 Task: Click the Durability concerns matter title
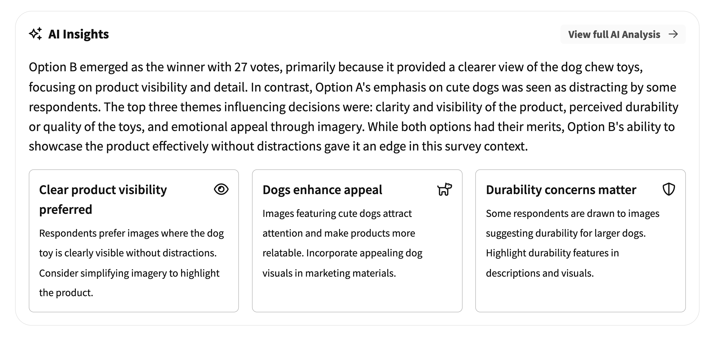[x=561, y=190]
